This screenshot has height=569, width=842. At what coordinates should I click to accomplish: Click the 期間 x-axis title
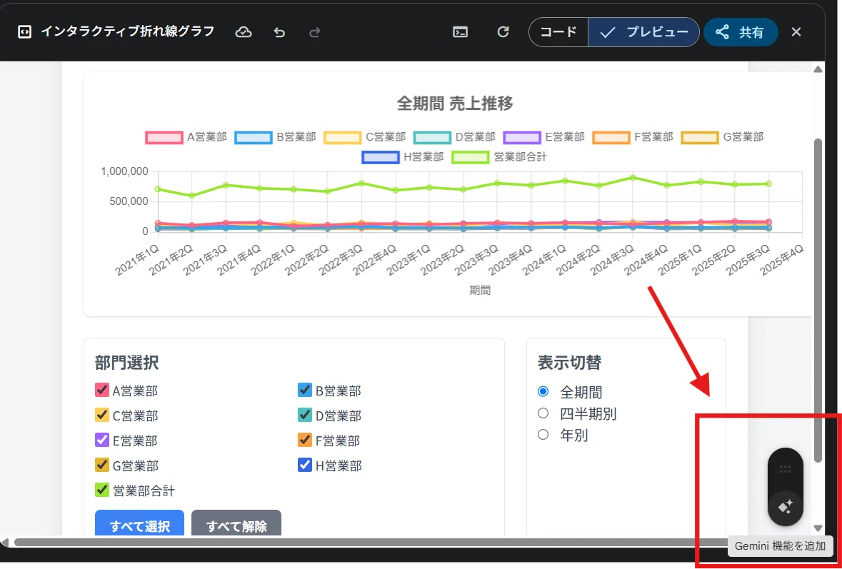[480, 291]
